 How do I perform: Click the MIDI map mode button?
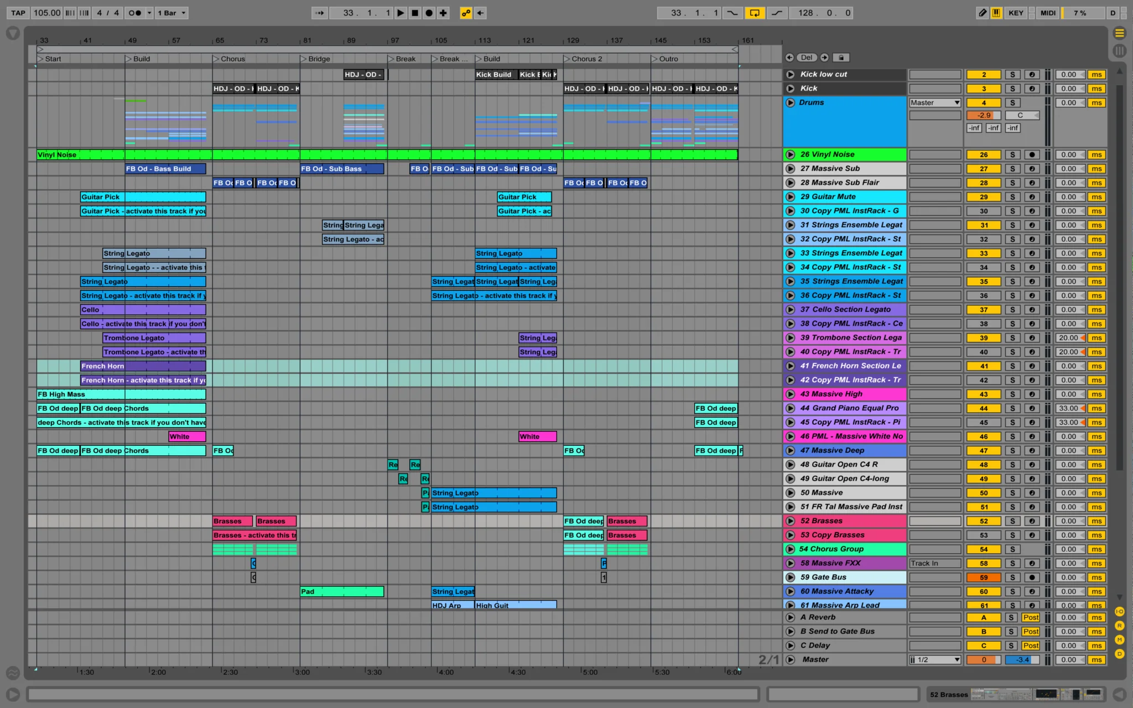(x=1048, y=13)
